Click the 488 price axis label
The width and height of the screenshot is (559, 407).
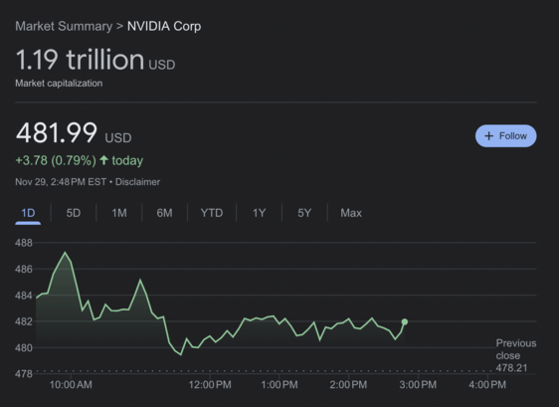(x=24, y=243)
